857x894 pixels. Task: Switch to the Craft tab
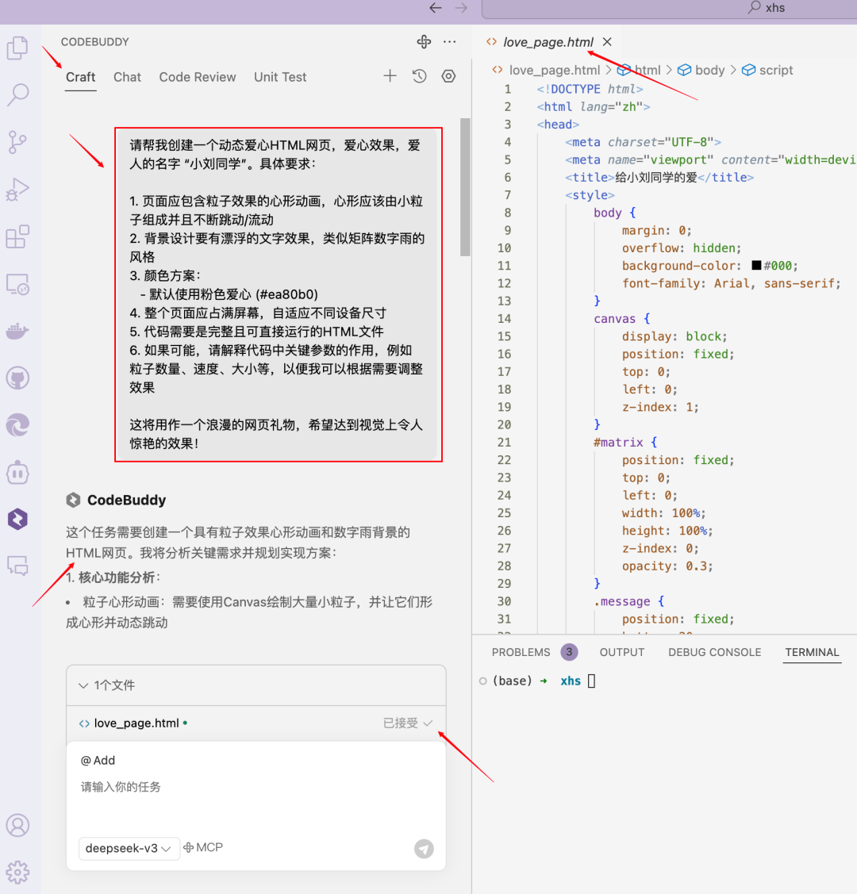click(80, 77)
